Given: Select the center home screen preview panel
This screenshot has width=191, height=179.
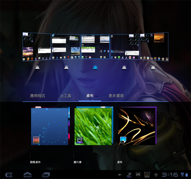Looking at the screenshot, I should point(95,47).
